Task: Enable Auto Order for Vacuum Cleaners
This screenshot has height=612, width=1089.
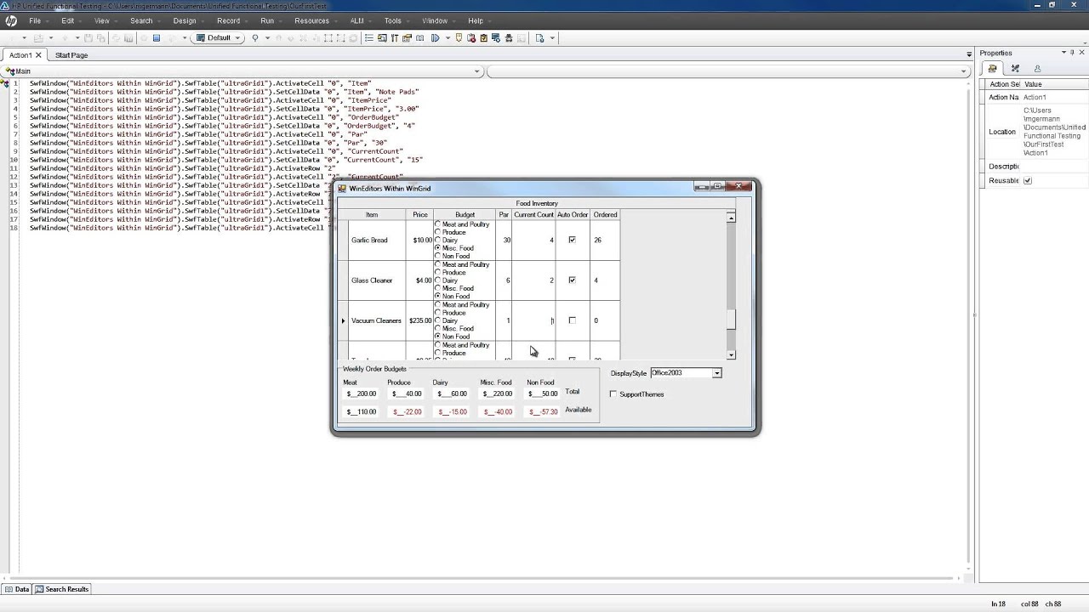Action: point(572,320)
